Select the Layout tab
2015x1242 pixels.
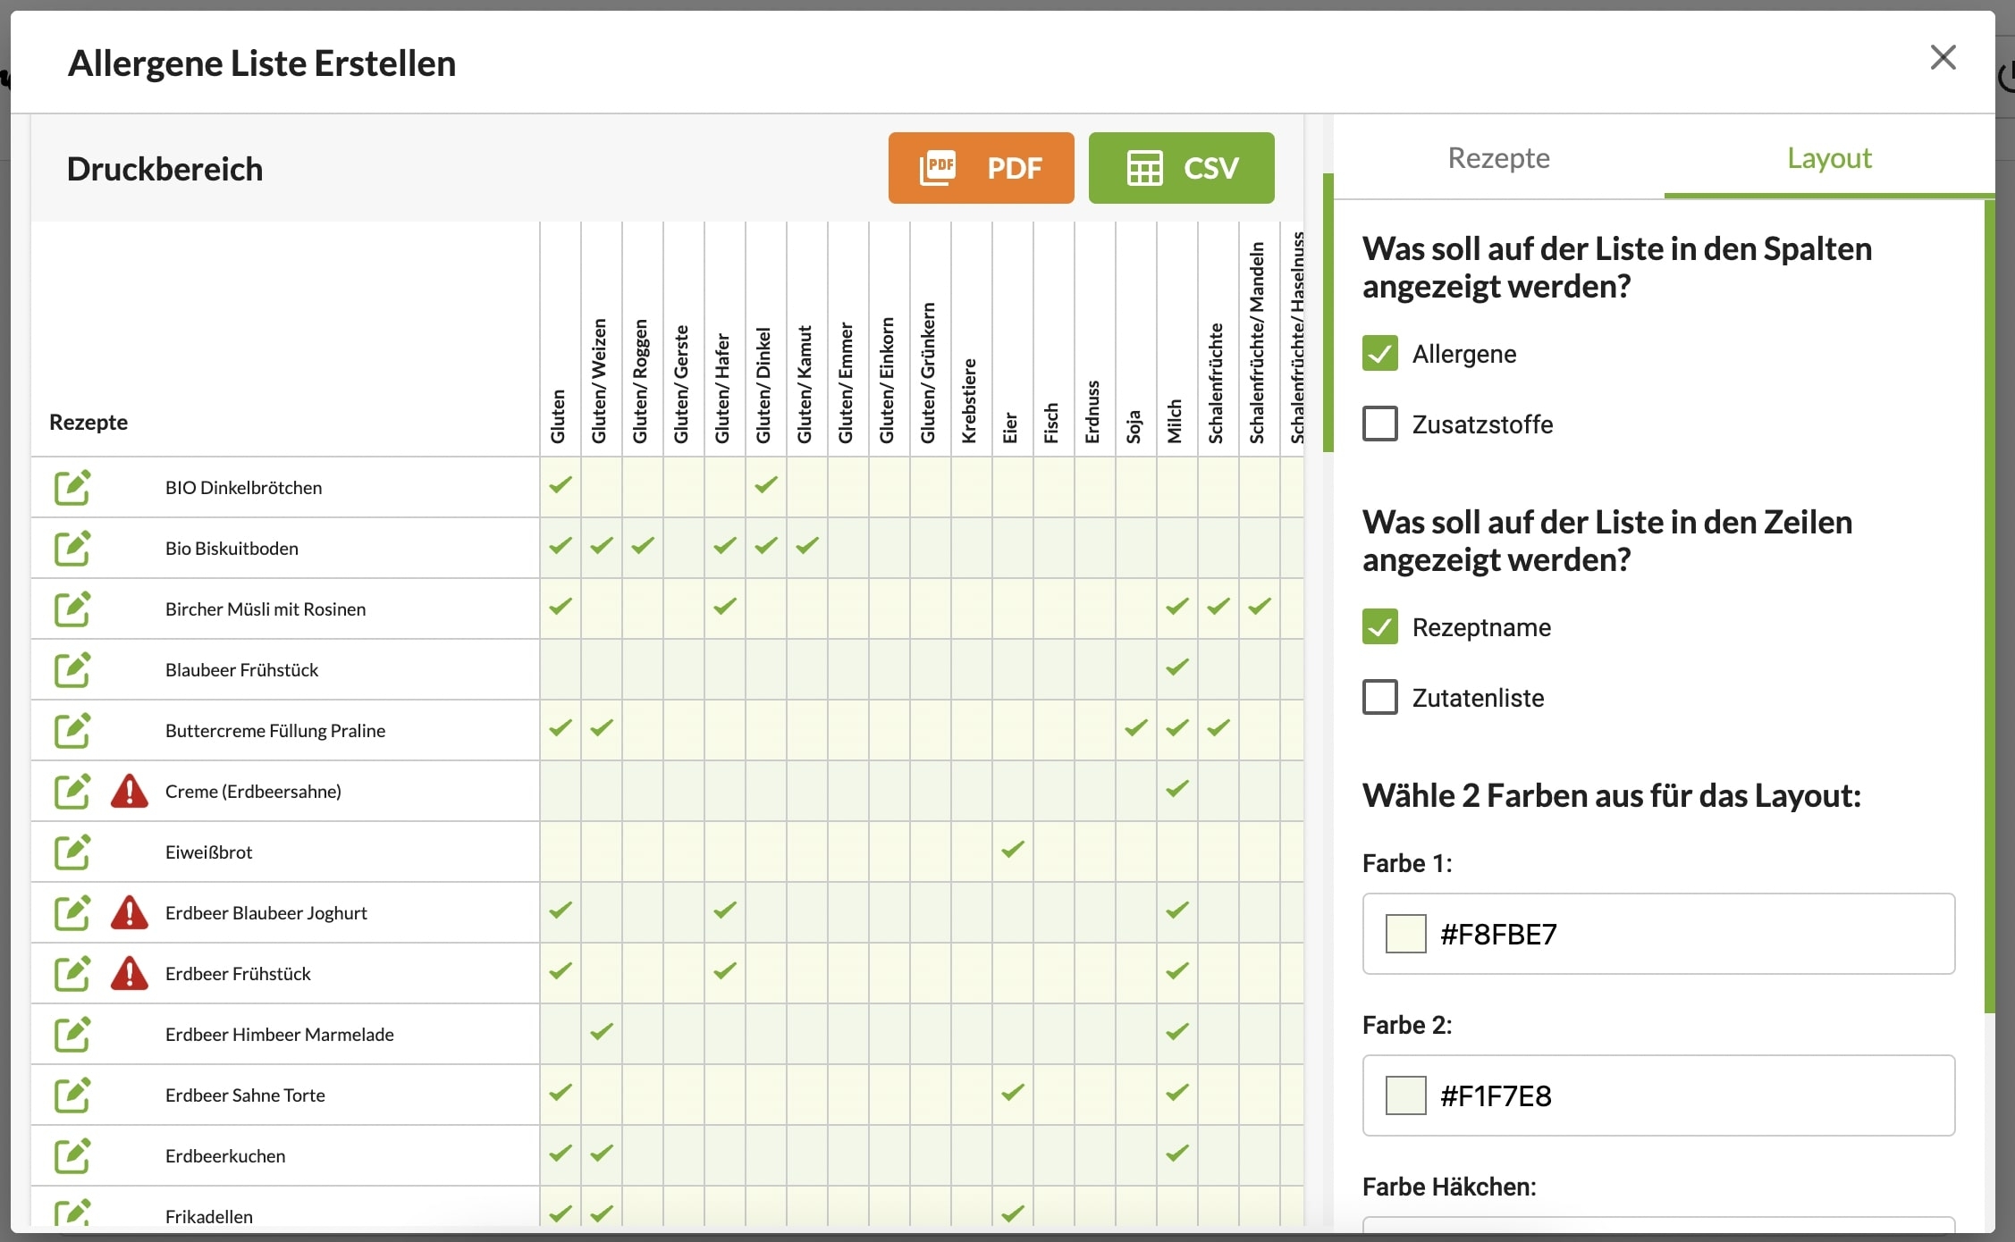pyautogui.click(x=1828, y=158)
